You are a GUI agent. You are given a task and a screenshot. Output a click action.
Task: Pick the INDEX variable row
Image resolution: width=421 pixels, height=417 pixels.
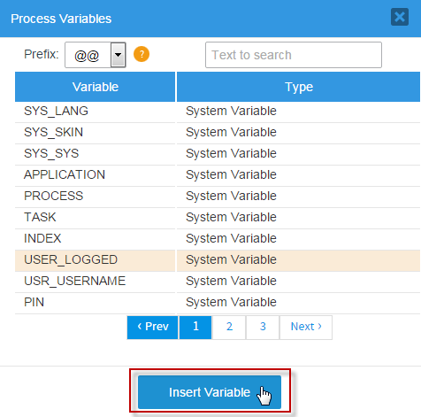pos(218,239)
